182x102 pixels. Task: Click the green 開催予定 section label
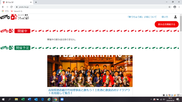click(22, 48)
